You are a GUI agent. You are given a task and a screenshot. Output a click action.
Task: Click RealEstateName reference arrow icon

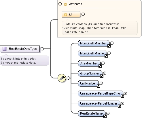click(x=105, y=116)
